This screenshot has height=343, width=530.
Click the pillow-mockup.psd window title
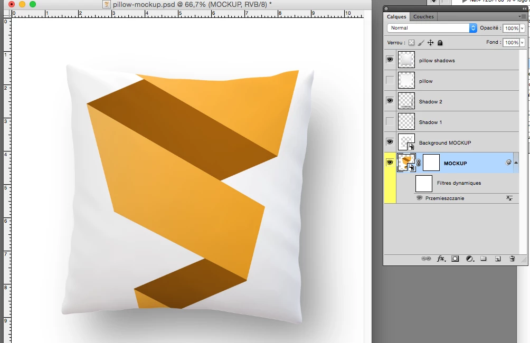pos(192,4)
